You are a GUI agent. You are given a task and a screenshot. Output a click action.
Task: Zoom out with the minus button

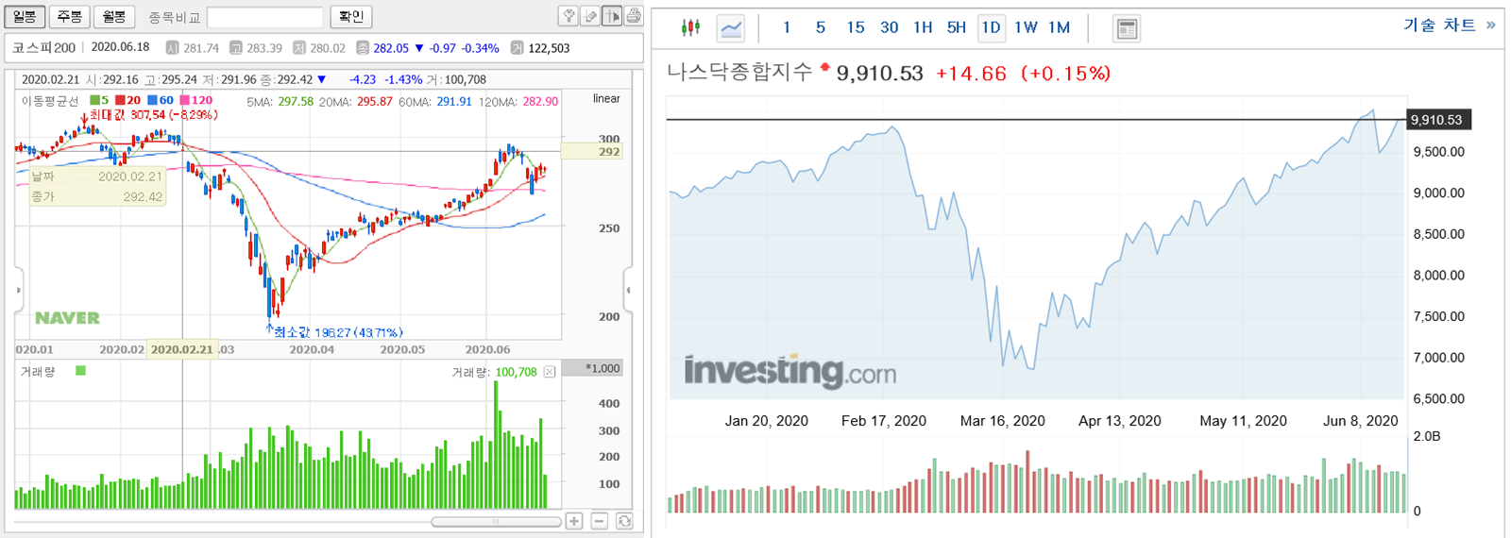click(599, 521)
